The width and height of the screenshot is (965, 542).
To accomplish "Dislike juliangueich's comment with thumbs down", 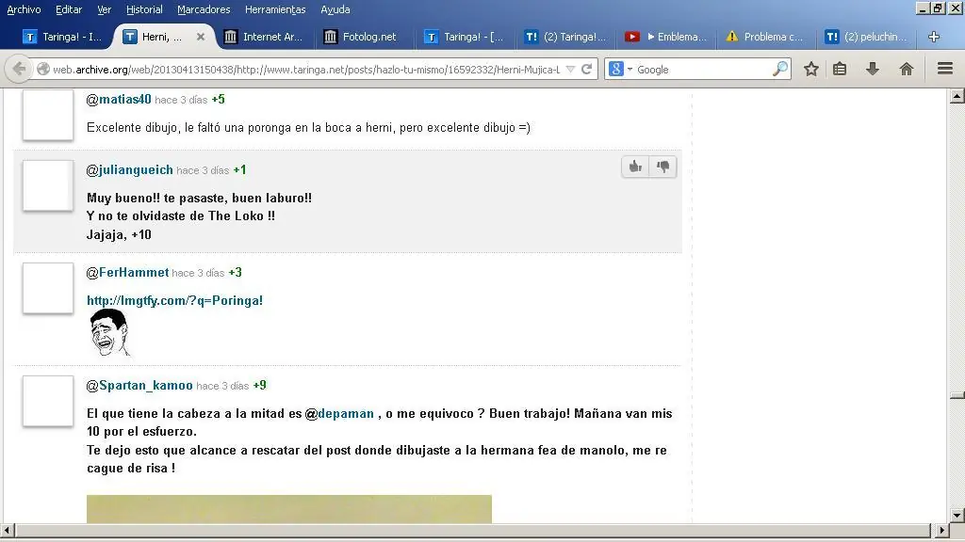I will [x=663, y=167].
